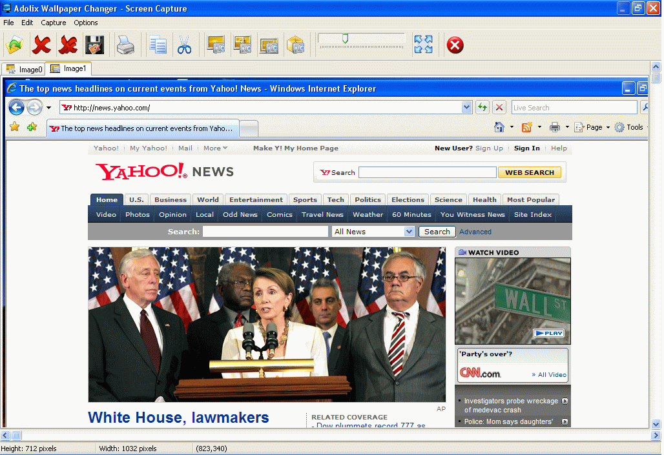
Task: Click horizontal scrollbar right arrow
Action: point(656,435)
